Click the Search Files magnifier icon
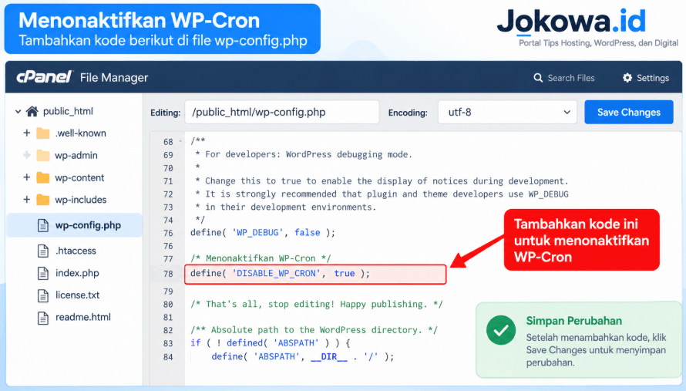Viewport: 686px width, 391px height. (x=538, y=78)
